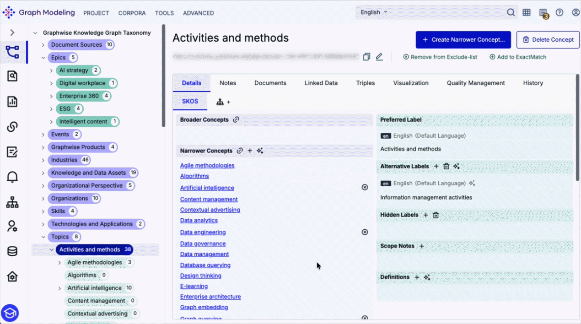Click the database icon in left sidebar
Viewport: 581px width, 324px height.
12,251
